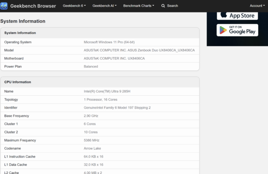Open the Geekbench 6 dropdown menu

[74, 6]
